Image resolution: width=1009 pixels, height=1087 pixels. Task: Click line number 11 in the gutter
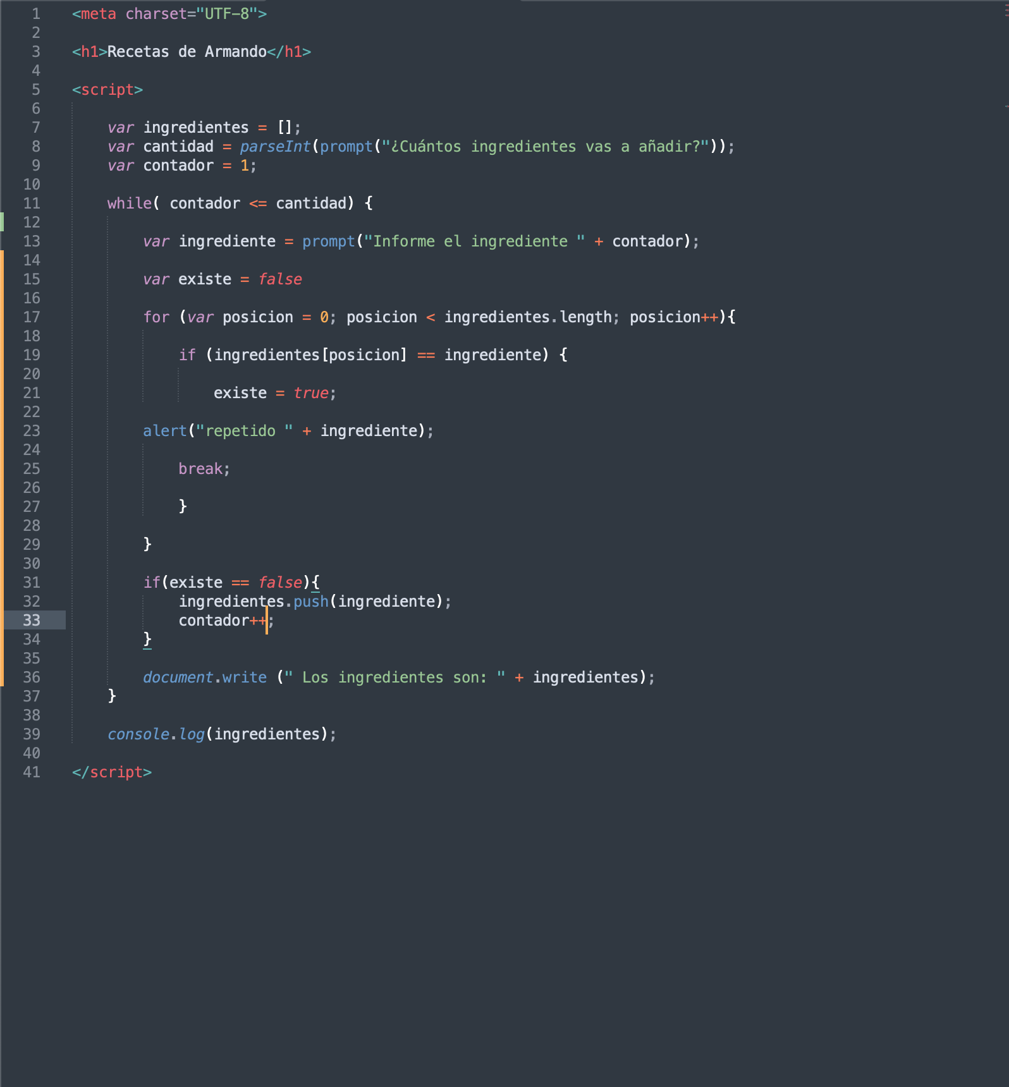pos(32,203)
